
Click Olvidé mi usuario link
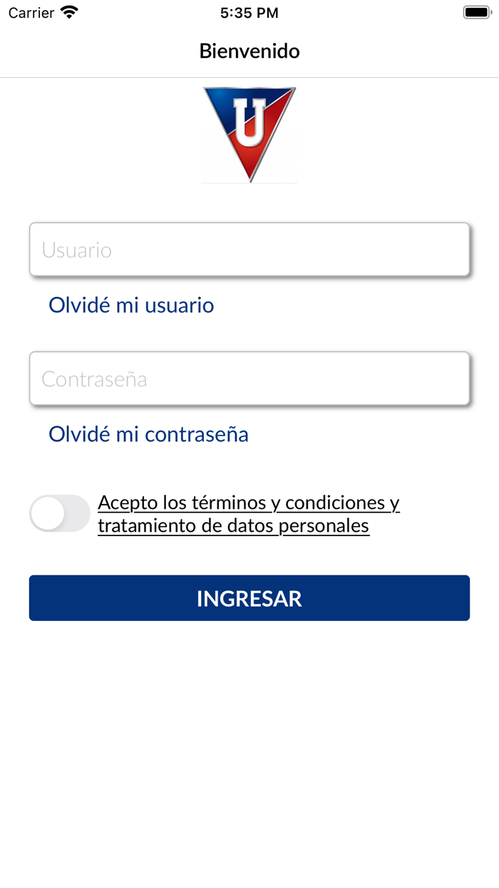pyautogui.click(x=130, y=305)
